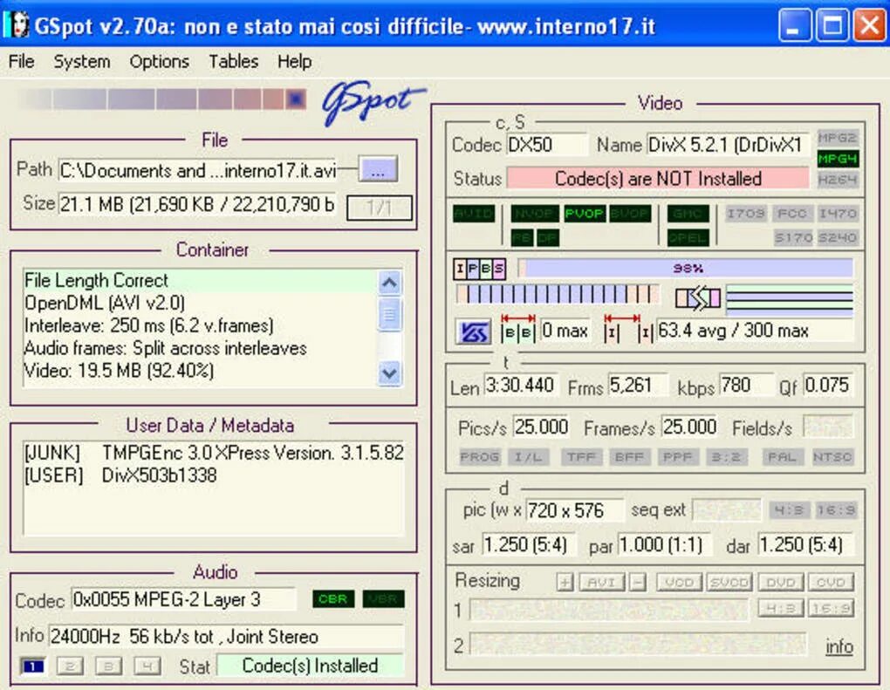Click the lit MPG4 indicator

tap(838, 159)
